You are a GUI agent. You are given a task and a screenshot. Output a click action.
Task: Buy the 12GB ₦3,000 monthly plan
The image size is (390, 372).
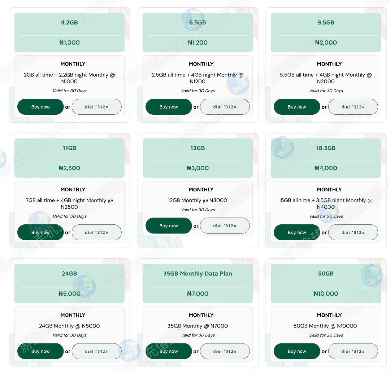click(x=169, y=226)
